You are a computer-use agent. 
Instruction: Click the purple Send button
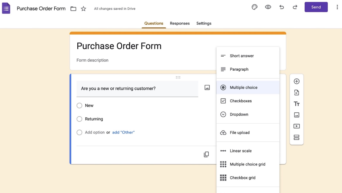(x=316, y=7)
